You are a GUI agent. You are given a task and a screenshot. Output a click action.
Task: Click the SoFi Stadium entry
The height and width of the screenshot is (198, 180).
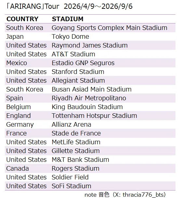(x=71, y=186)
